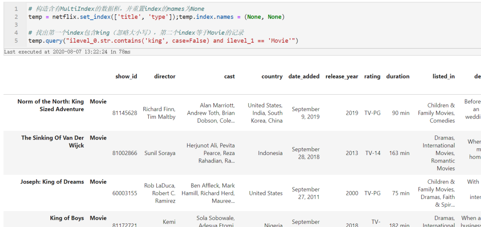This screenshot has height=227, width=481.
Task: Click the date_added column header
Action: pyautogui.click(x=304, y=76)
